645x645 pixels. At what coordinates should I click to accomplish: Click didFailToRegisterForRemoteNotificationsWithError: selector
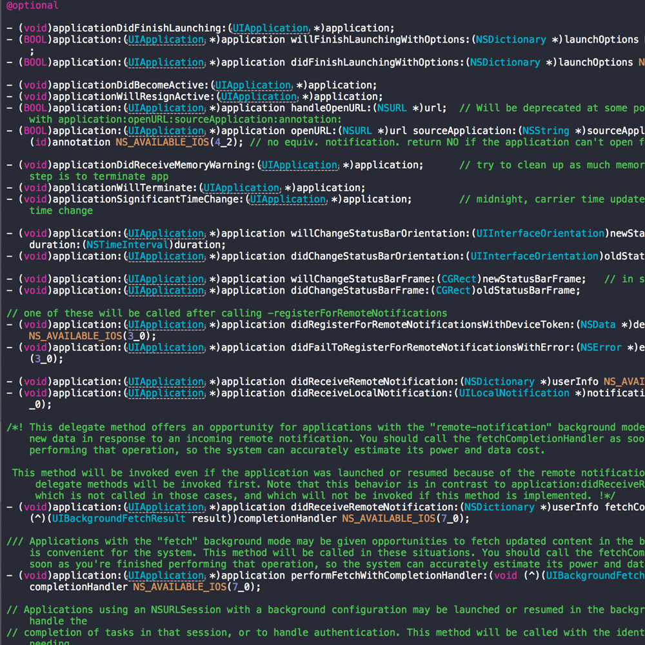coord(433,348)
